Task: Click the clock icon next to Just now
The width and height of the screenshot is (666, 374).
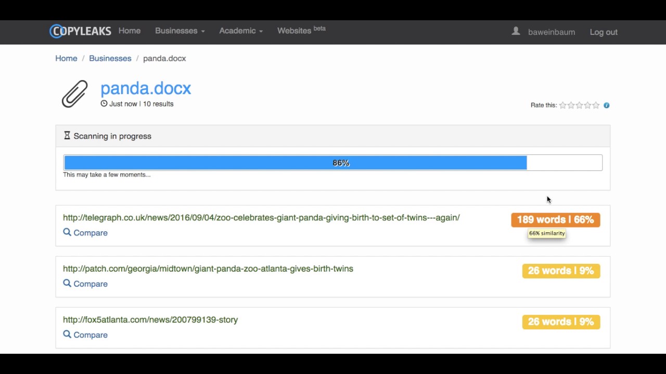Action: click(104, 103)
